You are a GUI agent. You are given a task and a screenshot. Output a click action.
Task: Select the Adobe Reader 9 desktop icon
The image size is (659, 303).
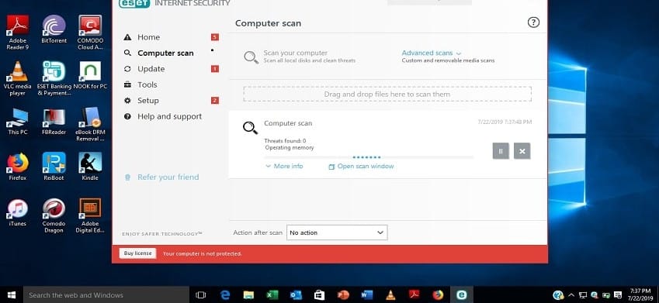click(18, 33)
